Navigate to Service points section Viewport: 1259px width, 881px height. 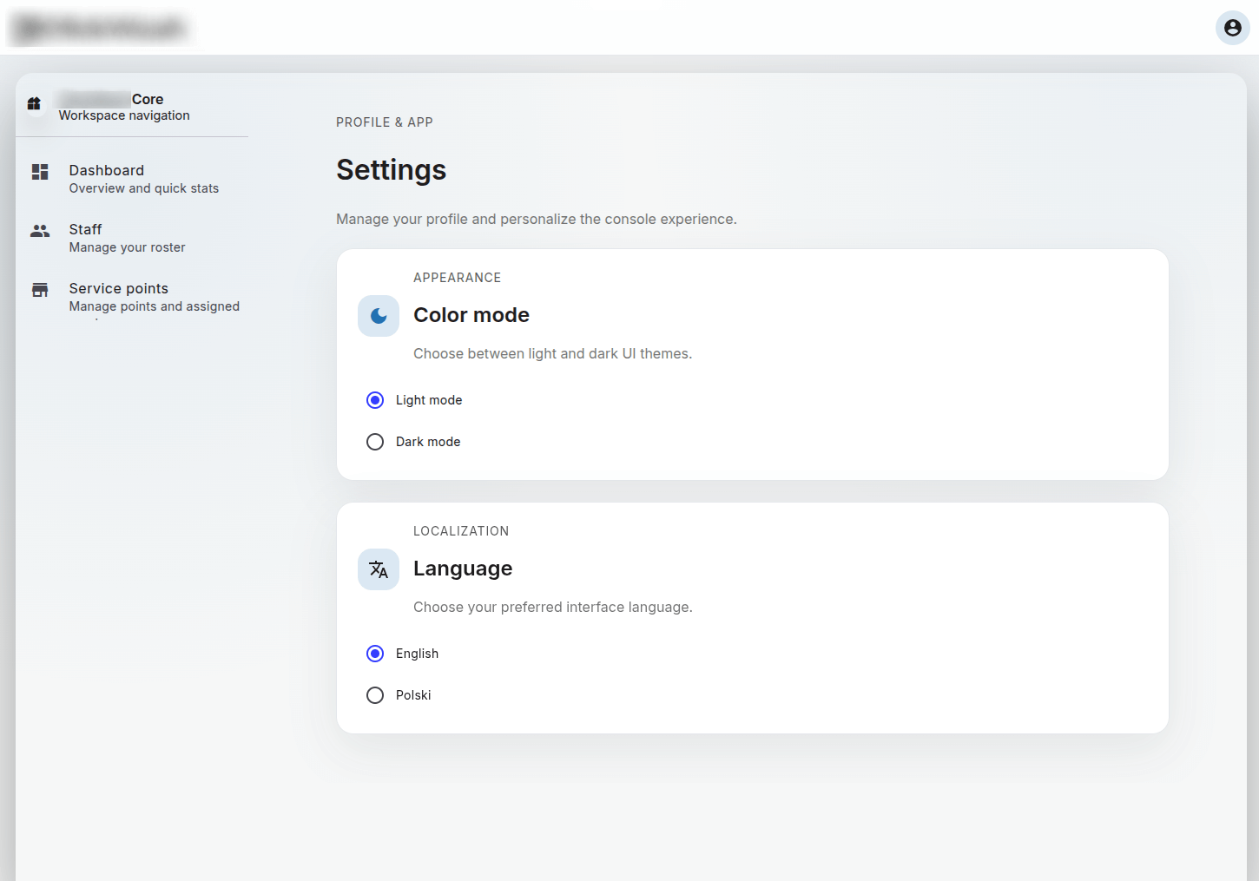tap(119, 289)
